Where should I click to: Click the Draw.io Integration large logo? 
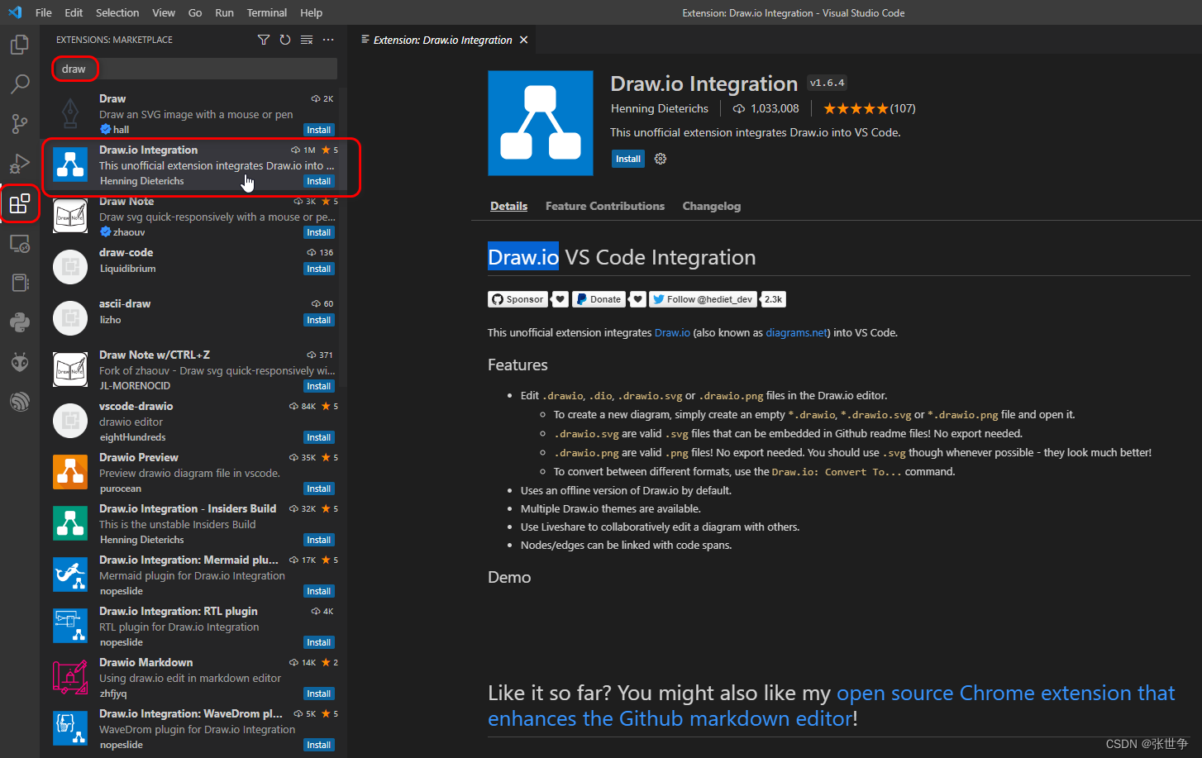pos(541,123)
